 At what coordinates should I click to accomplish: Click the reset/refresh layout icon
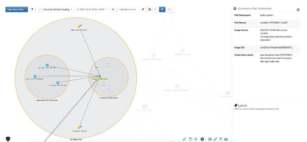[190, 139]
